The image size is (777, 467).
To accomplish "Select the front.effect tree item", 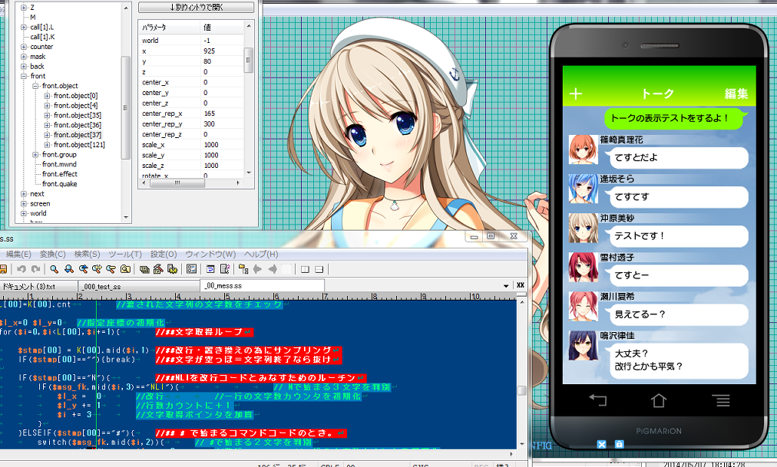I will tap(59, 174).
